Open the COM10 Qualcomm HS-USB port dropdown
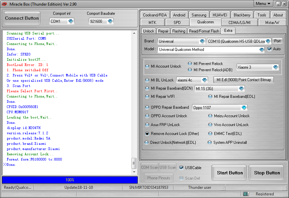This screenshot has height=198, width=289. [268, 41]
